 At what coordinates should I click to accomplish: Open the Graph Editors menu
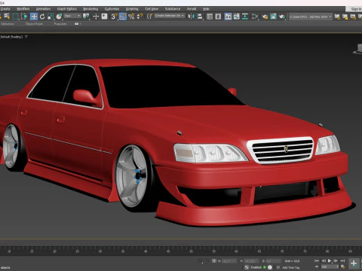point(67,9)
